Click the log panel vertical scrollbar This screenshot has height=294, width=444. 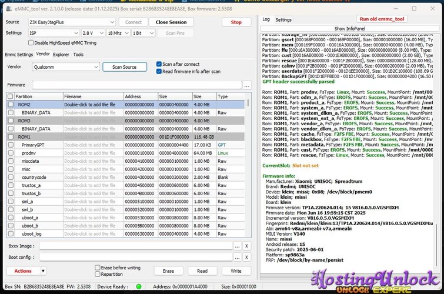pos(436,245)
